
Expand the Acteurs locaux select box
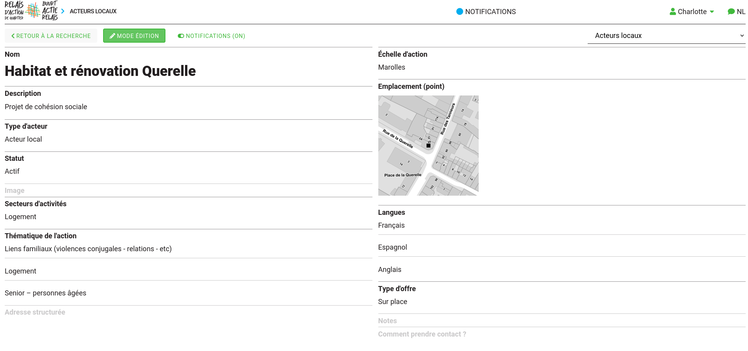coord(666,36)
